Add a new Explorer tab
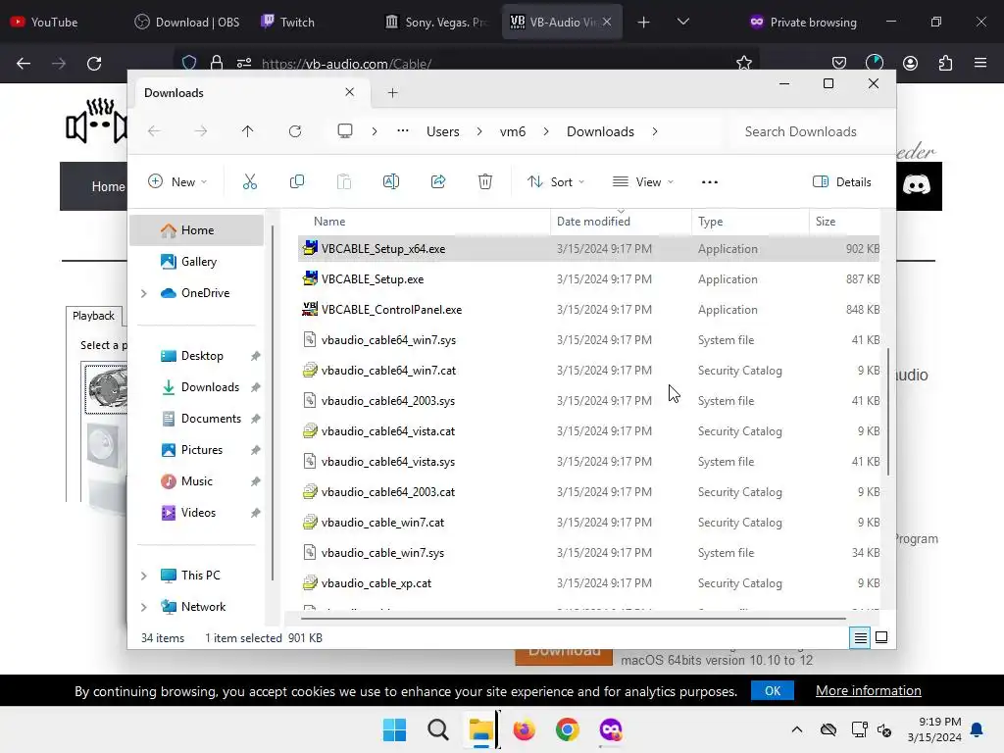Screen dimensions: 1004x753 point(392,93)
